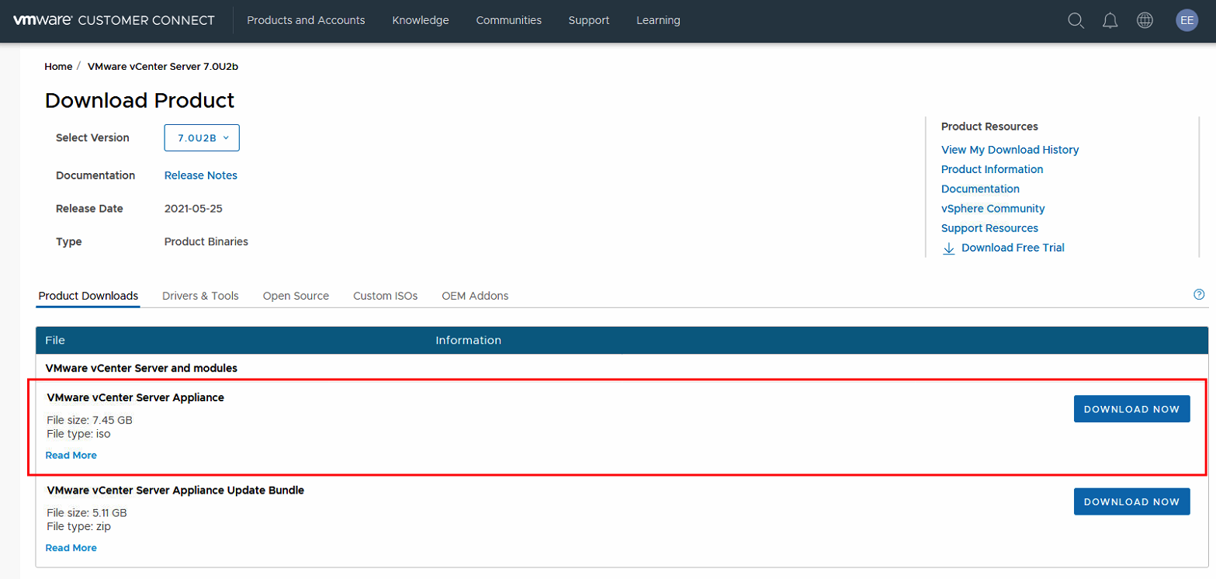1216x579 pixels.
Task: Open the Knowledge menu
Action: (421, 20)
